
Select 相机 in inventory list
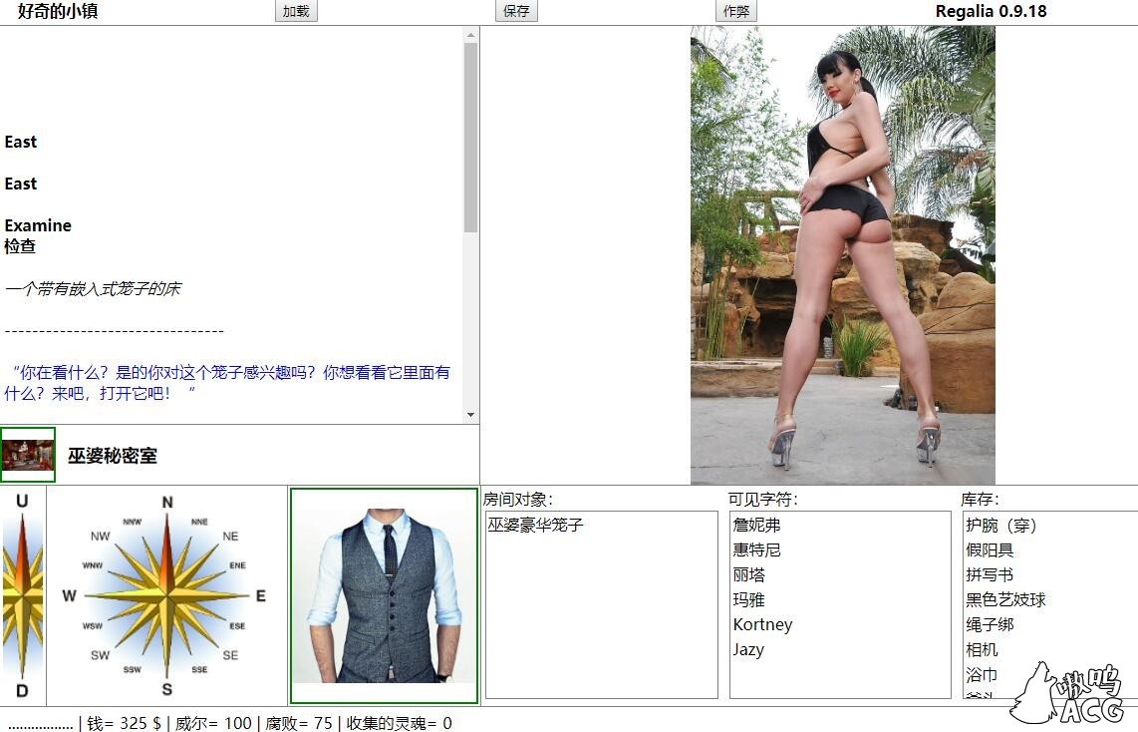[x=982, y=649]
